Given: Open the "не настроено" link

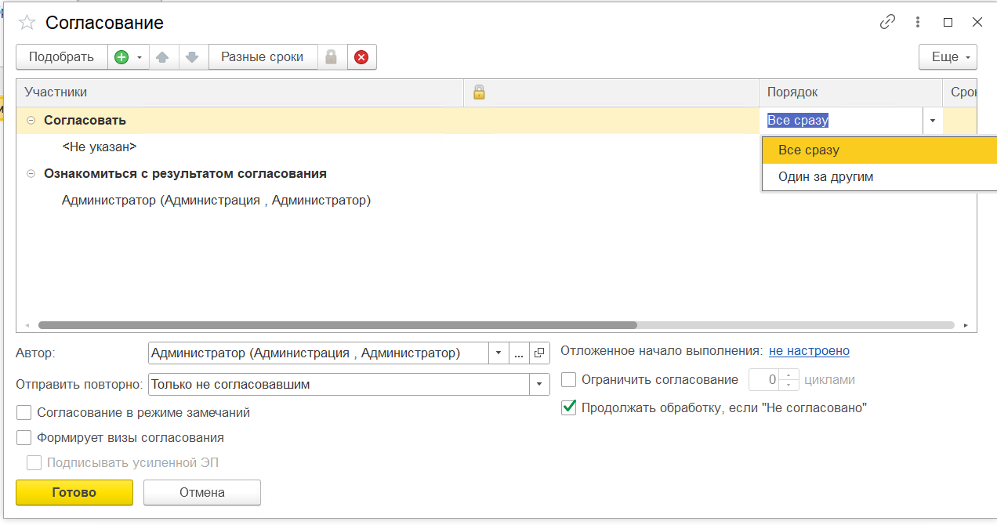Looking at the screenshot, I should click(809, 351).
